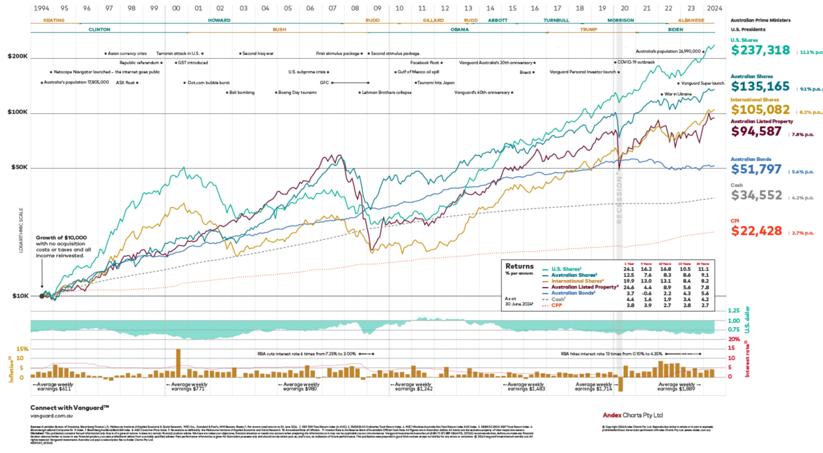Click the HOWARD prime minister label
The image size is (823, 453).
click(x=219, y=20)
